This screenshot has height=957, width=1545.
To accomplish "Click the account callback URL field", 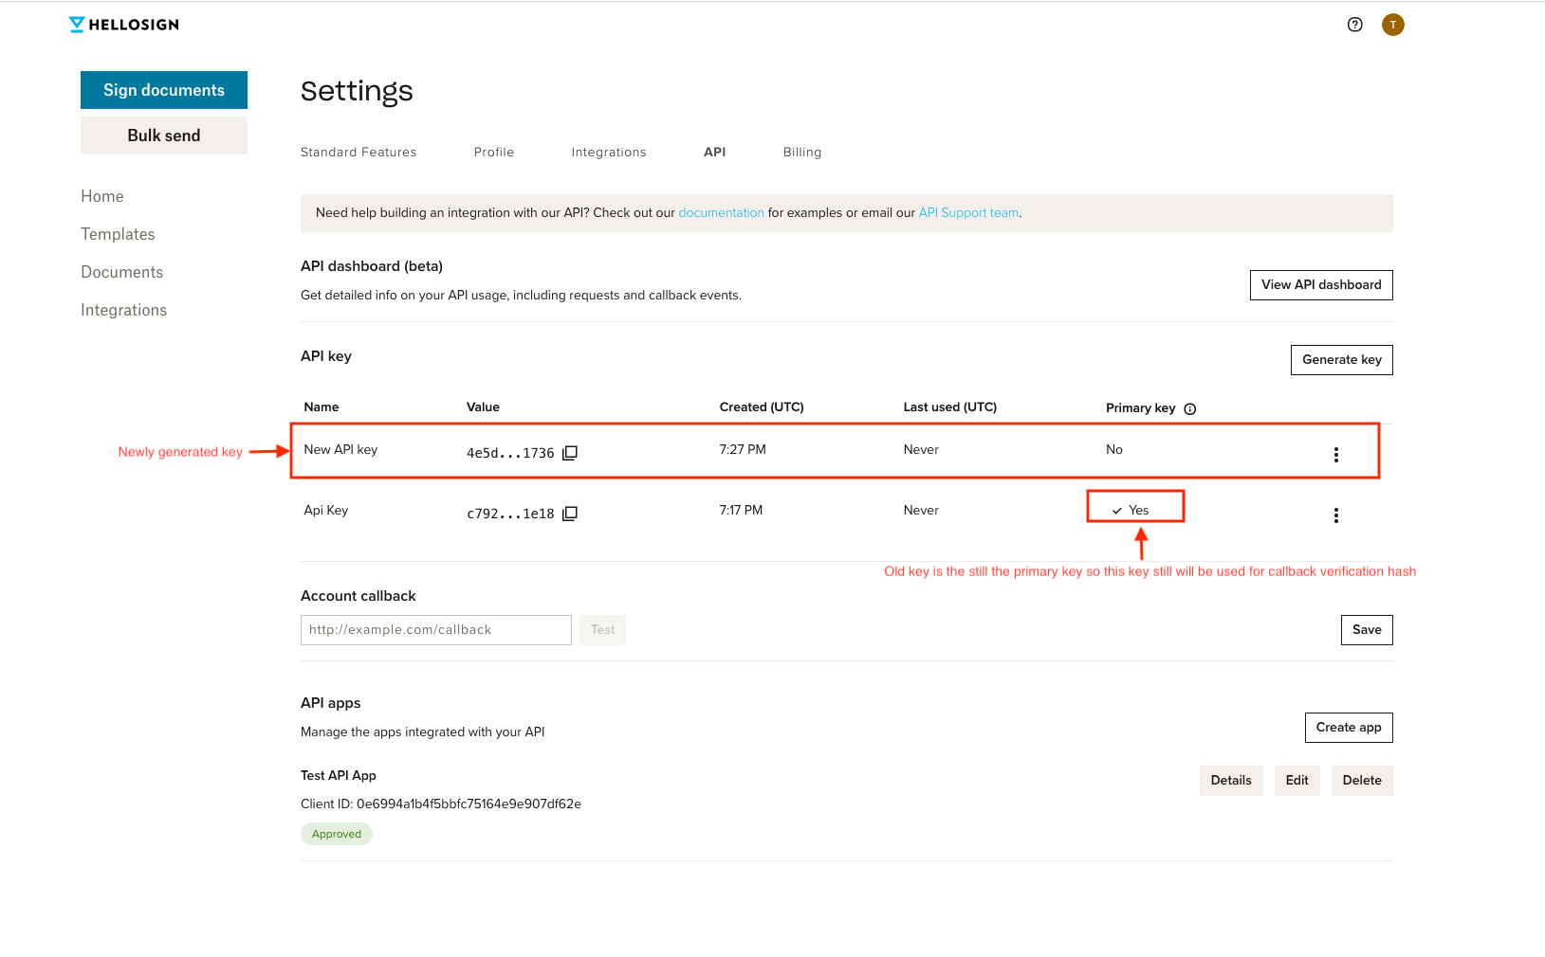I will pos(435,629).
